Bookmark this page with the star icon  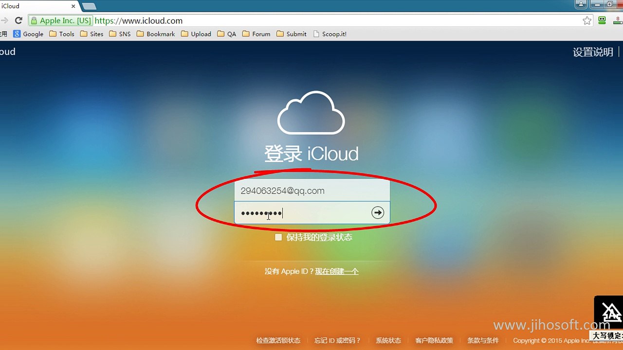pyautogui.click(x=587, y=20)
